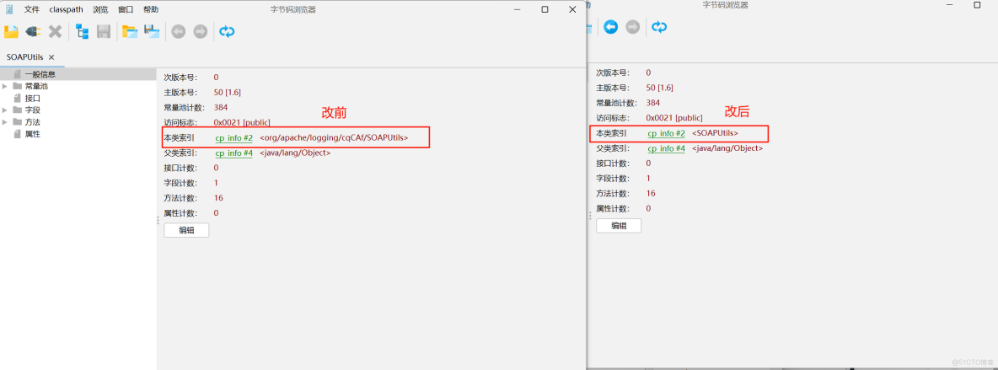
Task: Follow cp_info #4 link in left window
Action: [x=233, y=153]
